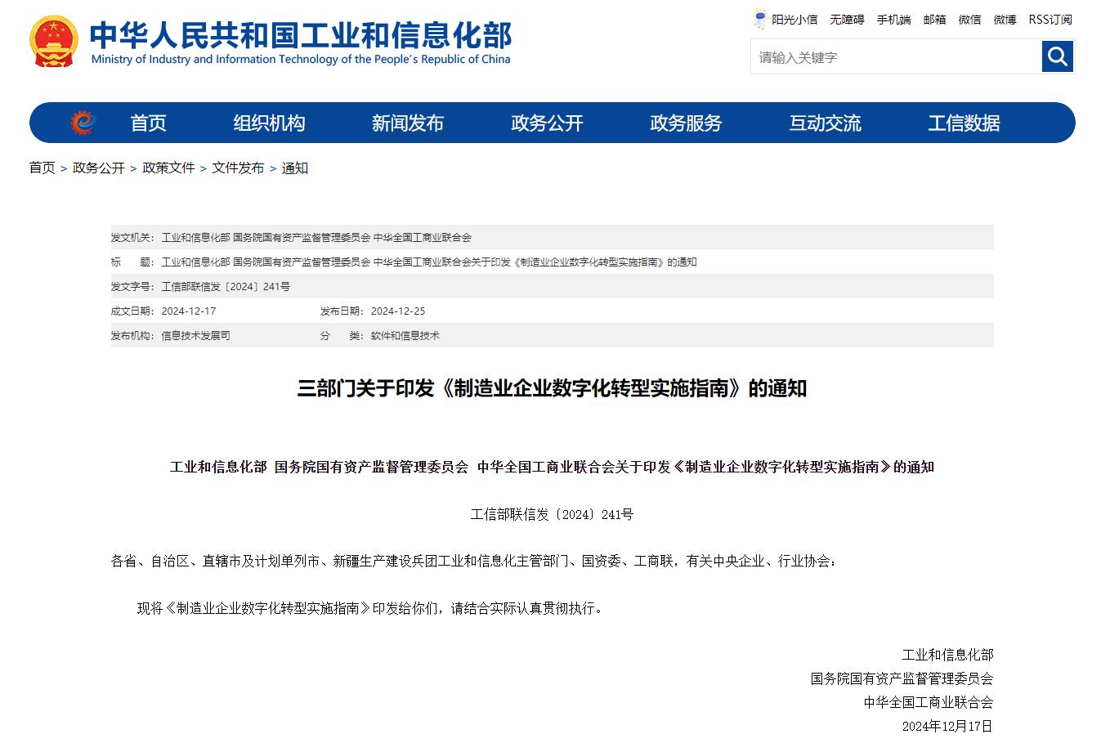The width and height of the screenshot is (1101, 752).
Task: Click the 标题 row in info table
Action: point(552,262)
